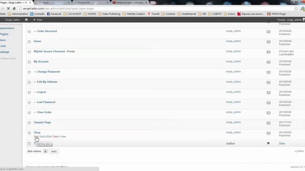Tick the Edit My Address checkbox
Image resolution: width=305 pixels, height=171 pixels.
[29, 82]
